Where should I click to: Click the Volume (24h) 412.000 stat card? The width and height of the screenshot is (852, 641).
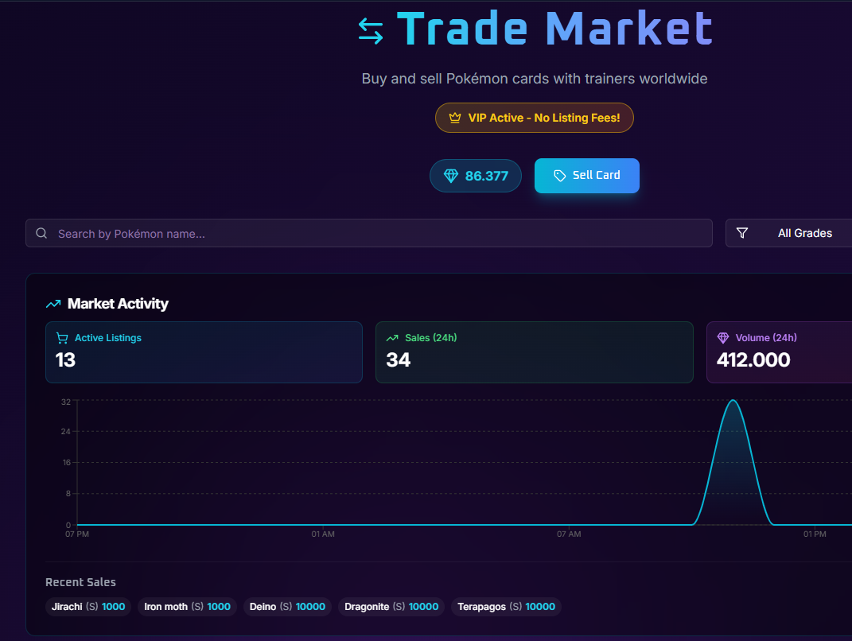(779, 352)
